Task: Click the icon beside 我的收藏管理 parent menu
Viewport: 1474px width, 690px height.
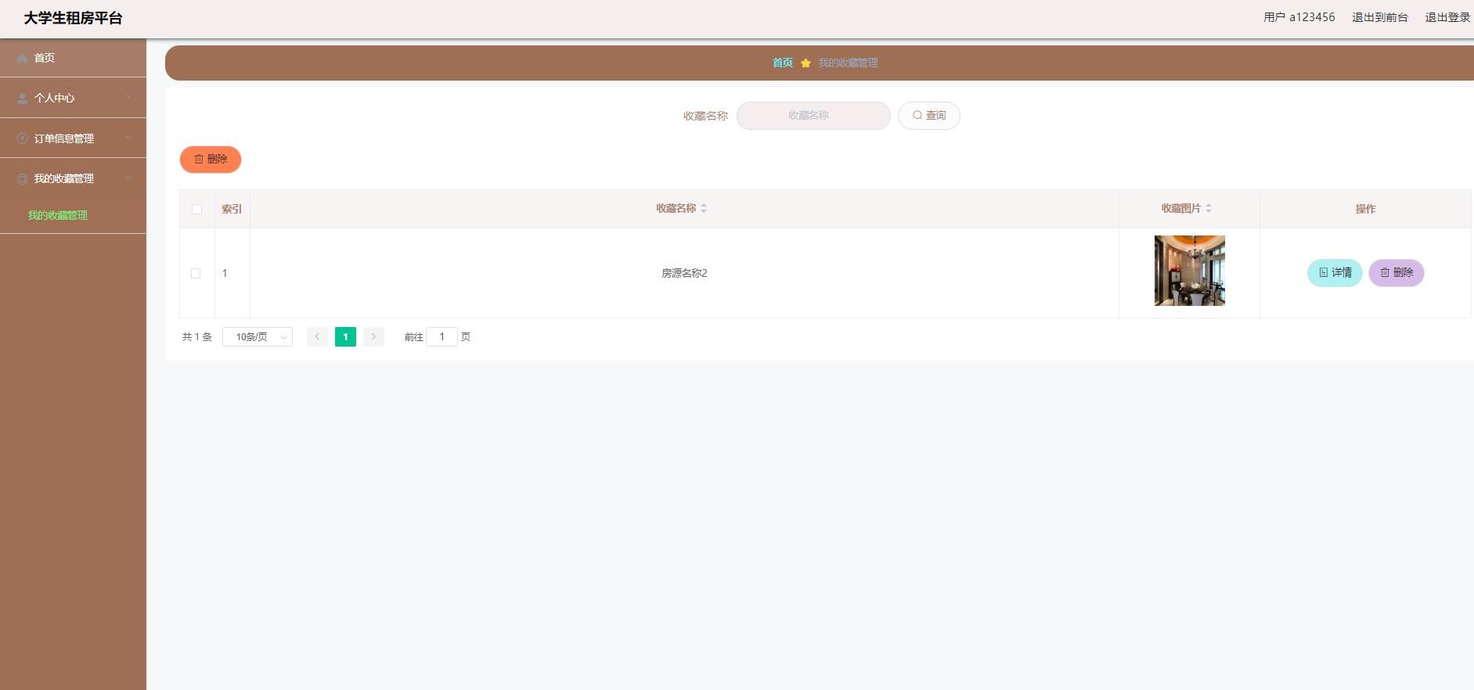Action: pos(22,179)
